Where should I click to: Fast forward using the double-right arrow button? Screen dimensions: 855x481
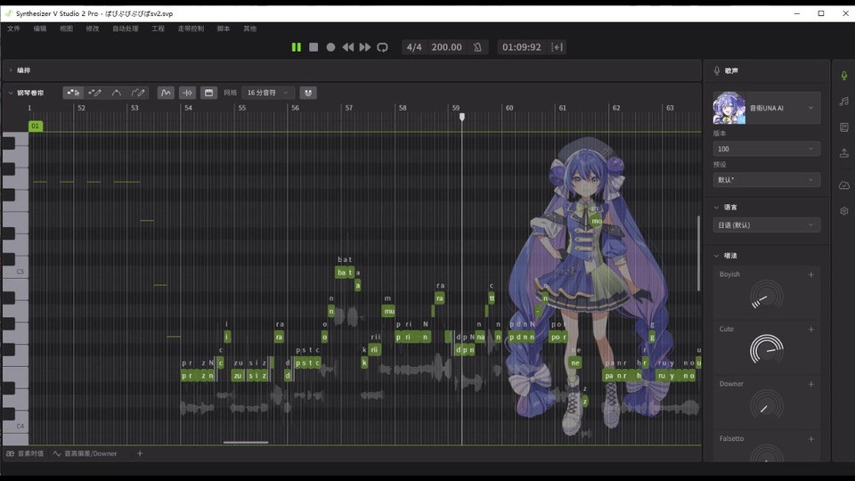(365, 47)
